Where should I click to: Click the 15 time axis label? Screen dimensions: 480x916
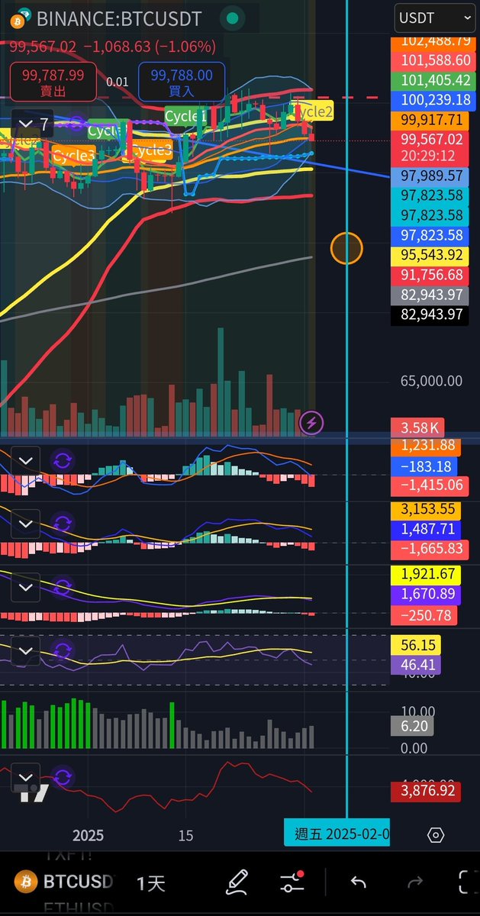tap(185, 835)
